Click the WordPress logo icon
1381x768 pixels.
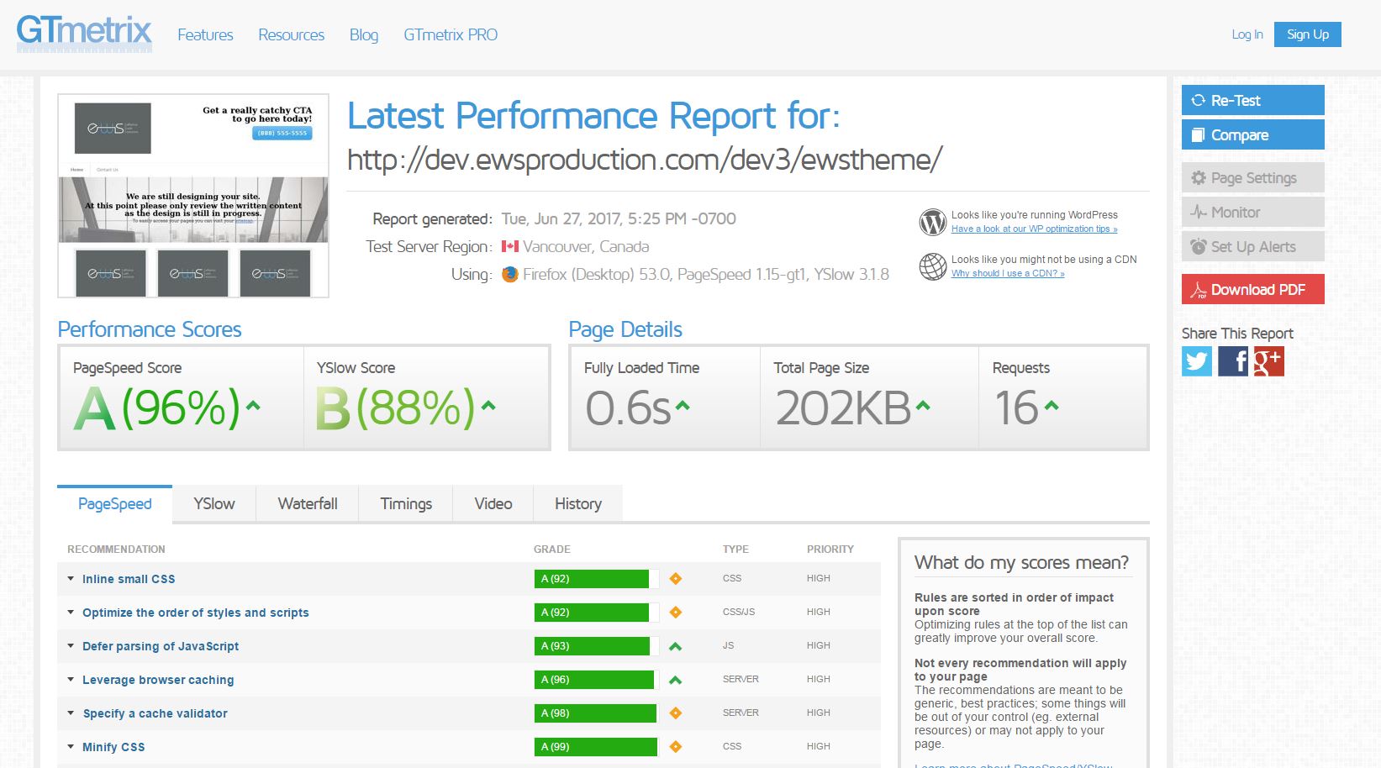click(933, 222)
